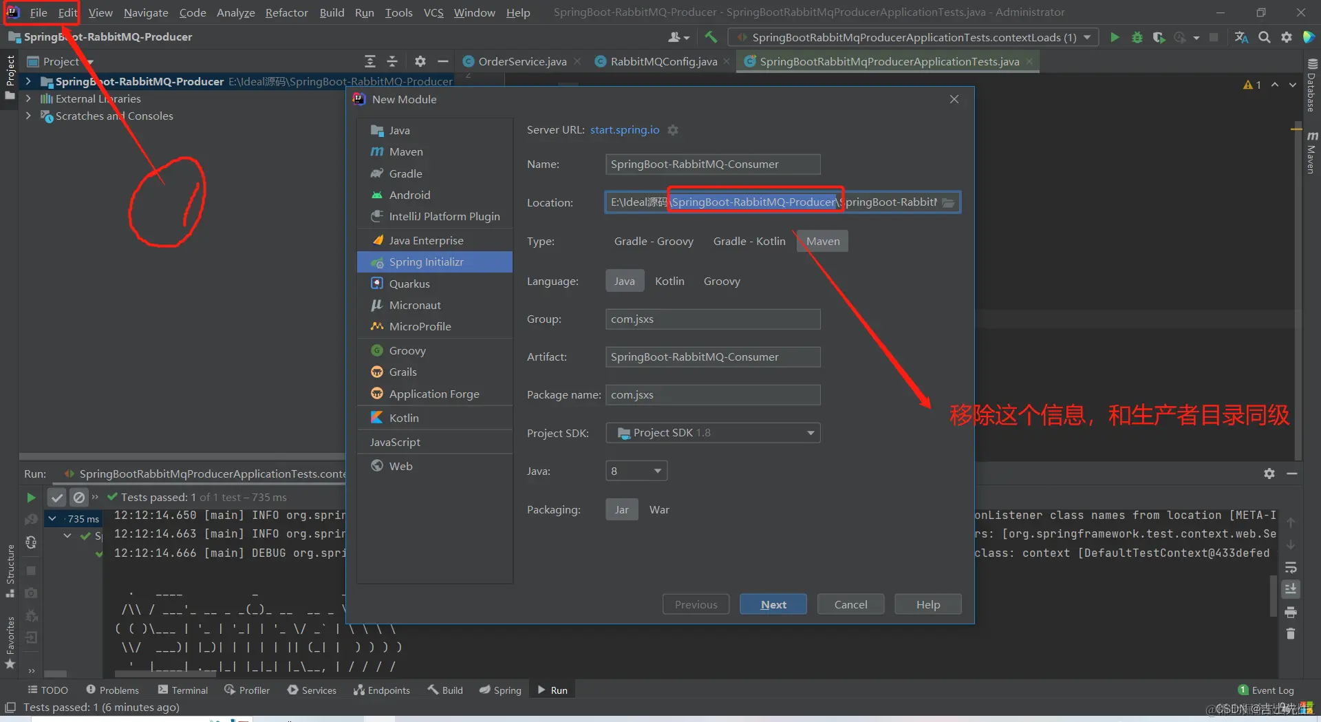
Task: Close the New Module dialog
Action: pyautogui.click(x=954, y=99)
